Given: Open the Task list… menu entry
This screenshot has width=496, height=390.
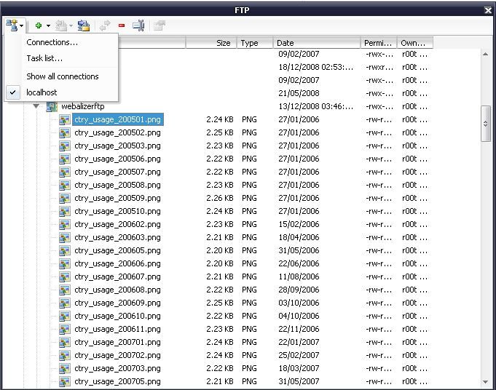Looking at the screenshot, I should 44,58.
